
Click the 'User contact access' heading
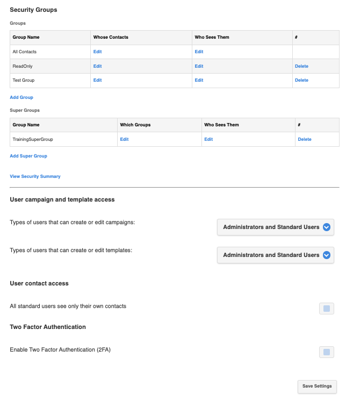[x=39, y=284]
